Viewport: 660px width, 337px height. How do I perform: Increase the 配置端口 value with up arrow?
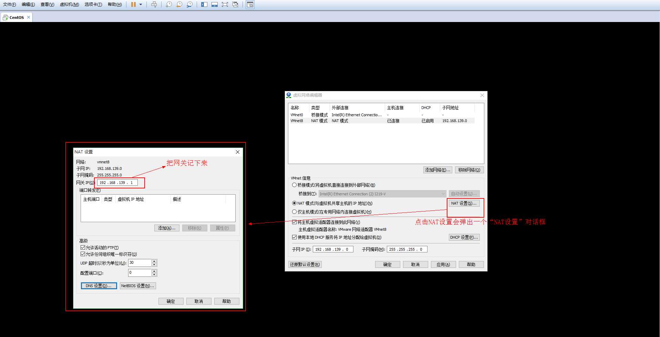pos(154,271)
